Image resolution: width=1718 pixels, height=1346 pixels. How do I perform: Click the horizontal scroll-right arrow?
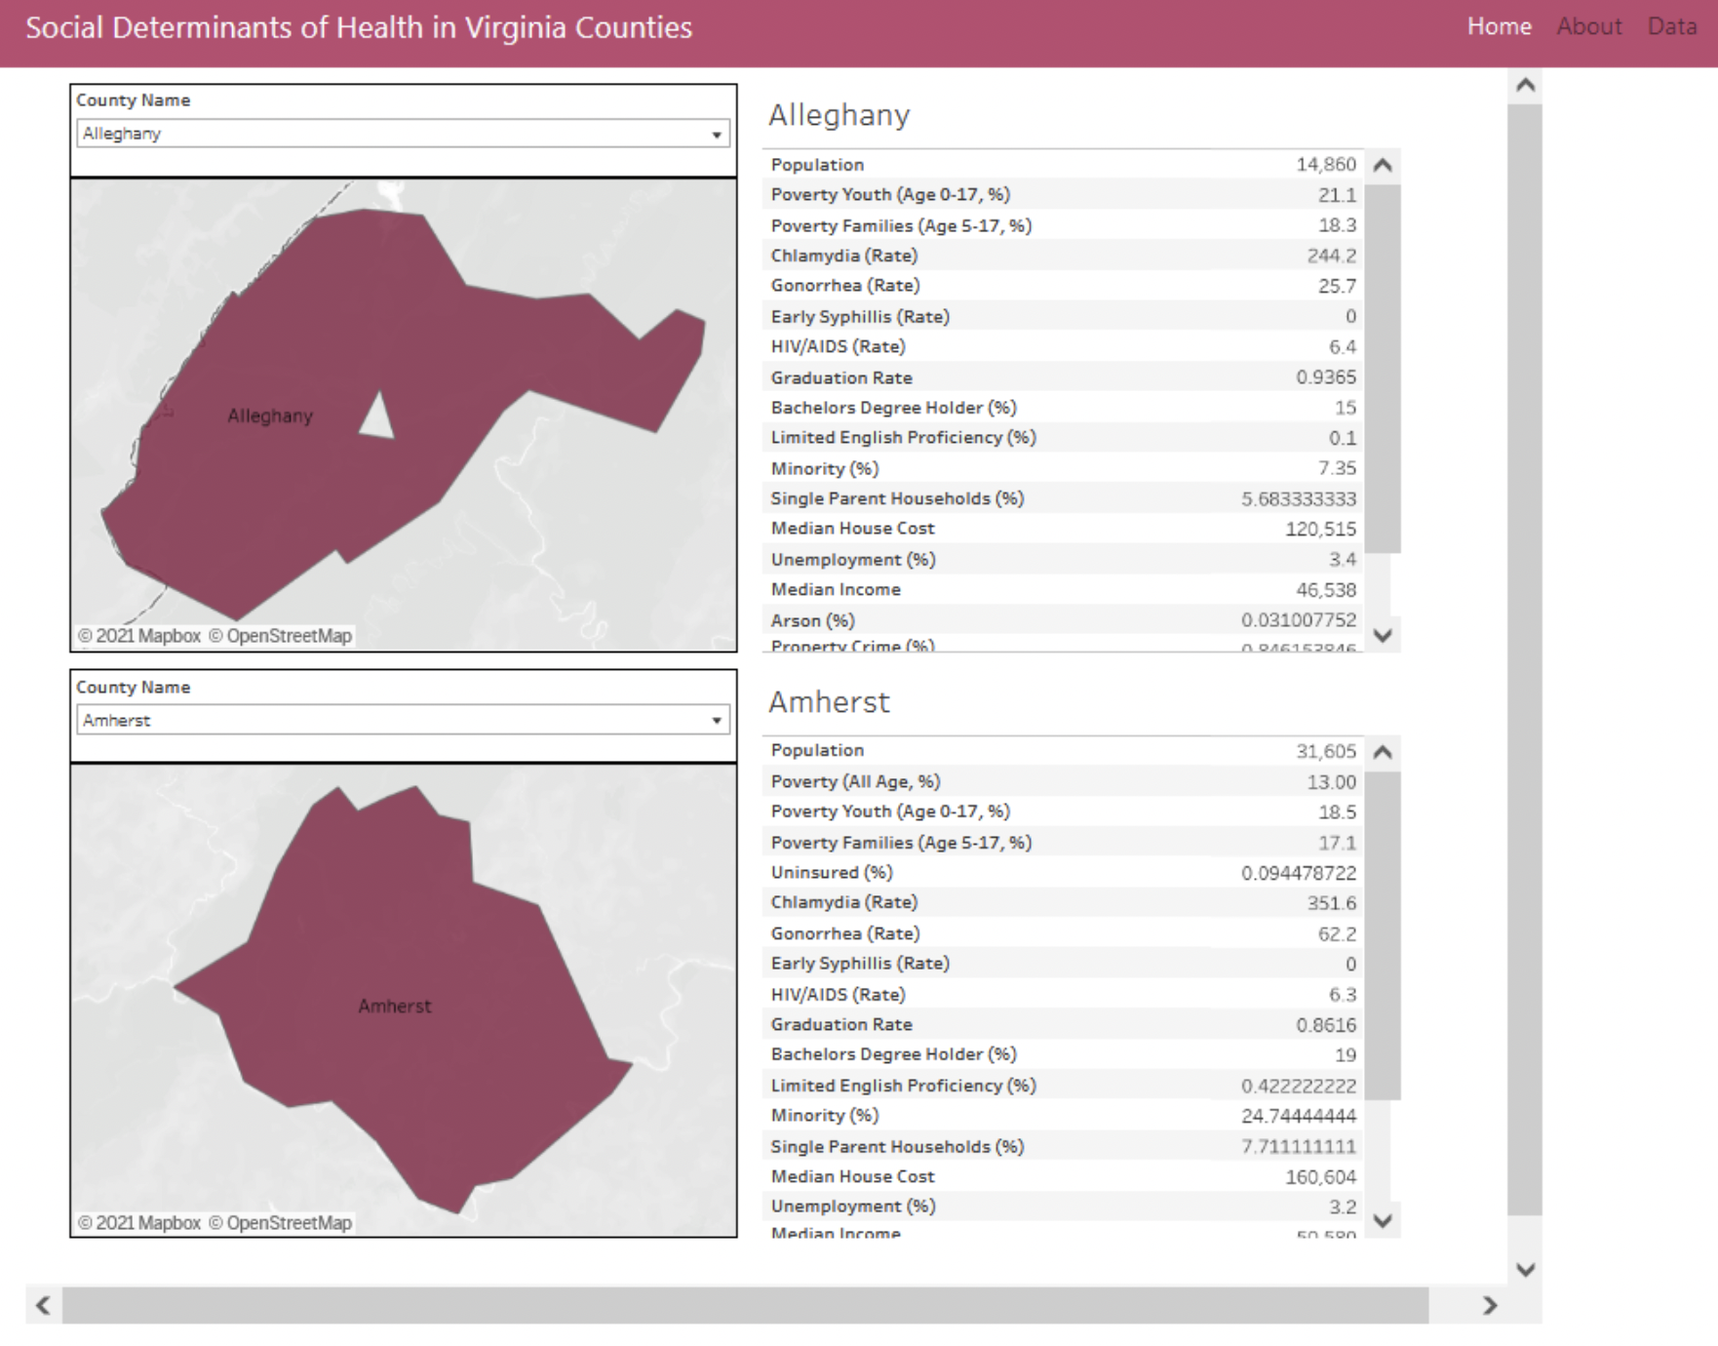point(1489,1305)
